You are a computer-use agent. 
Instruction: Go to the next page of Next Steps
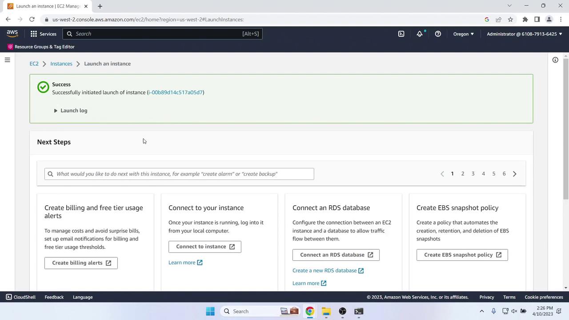pos(514,174)
